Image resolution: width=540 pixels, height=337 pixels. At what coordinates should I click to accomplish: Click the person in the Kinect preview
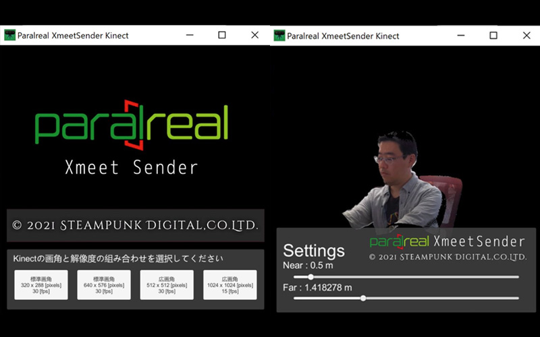[x=396, y=181]
